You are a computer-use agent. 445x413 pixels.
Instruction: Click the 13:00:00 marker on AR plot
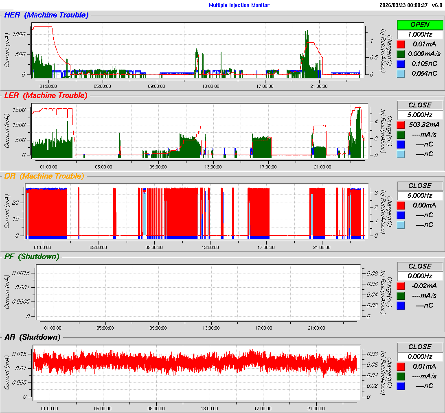point(210,409)
